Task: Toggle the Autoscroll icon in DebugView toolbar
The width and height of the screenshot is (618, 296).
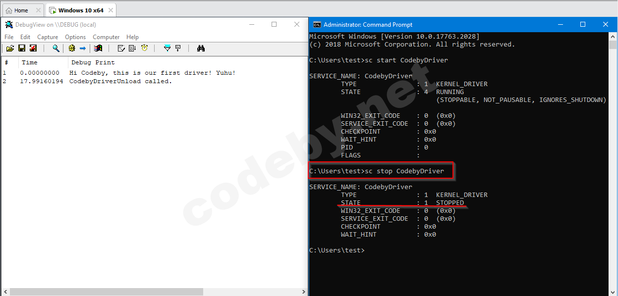Action: pos(132,48)
